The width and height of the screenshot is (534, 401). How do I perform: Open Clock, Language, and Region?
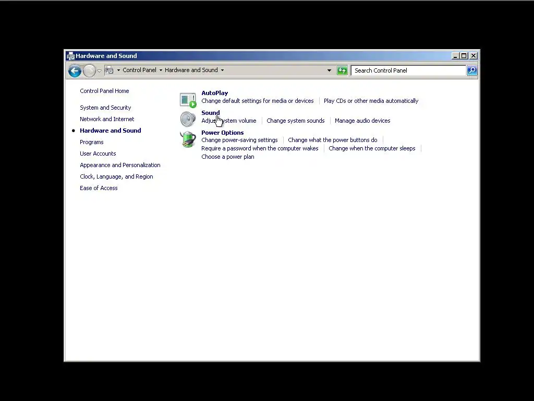[116, 176]
